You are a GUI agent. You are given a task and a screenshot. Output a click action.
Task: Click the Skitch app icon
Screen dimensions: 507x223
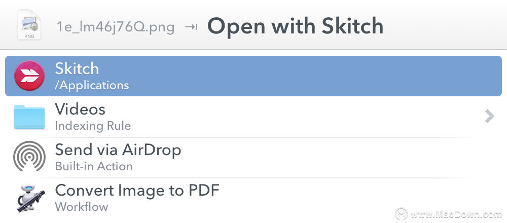click(29, 76)
